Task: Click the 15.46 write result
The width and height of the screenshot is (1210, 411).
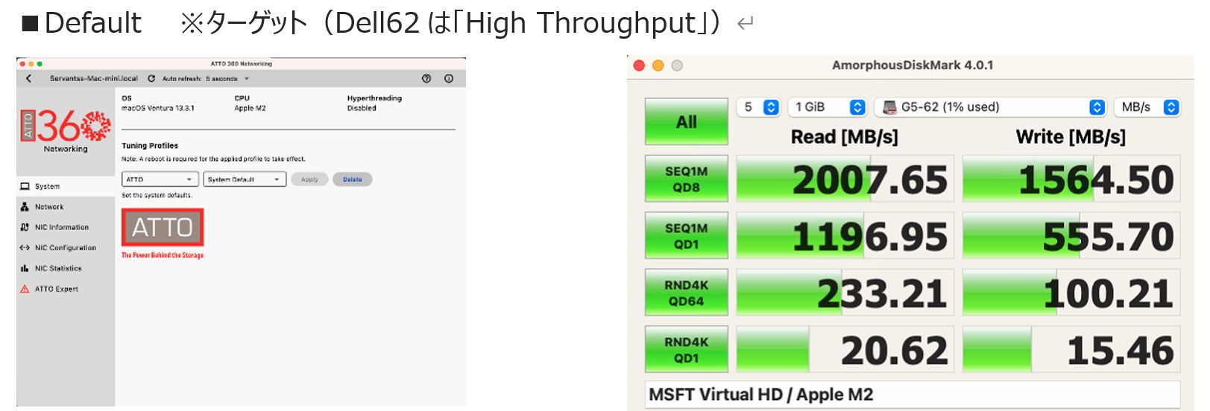Action: pos(1072,349)
